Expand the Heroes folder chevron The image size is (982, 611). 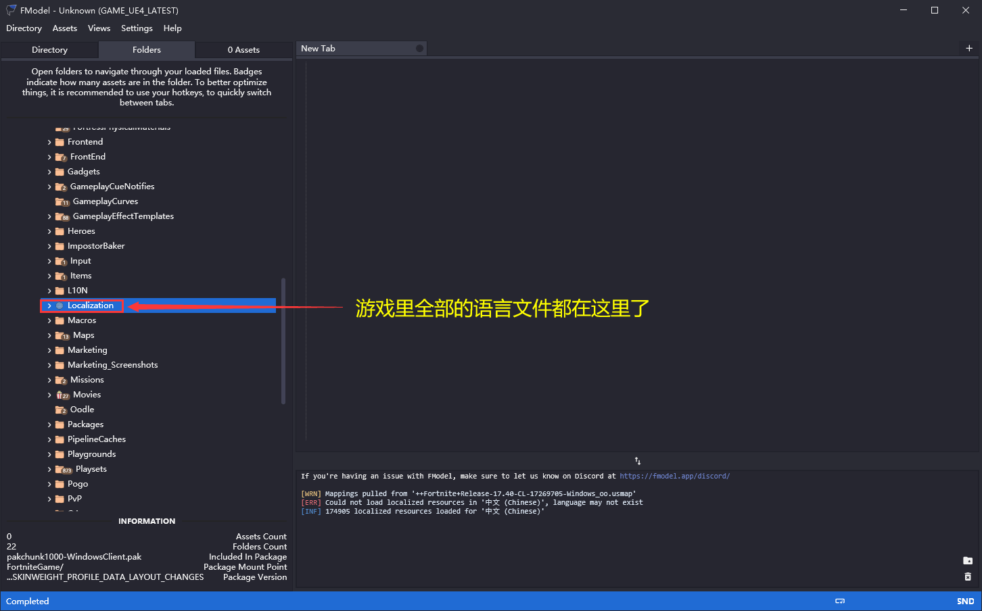[x=49, y=231]
